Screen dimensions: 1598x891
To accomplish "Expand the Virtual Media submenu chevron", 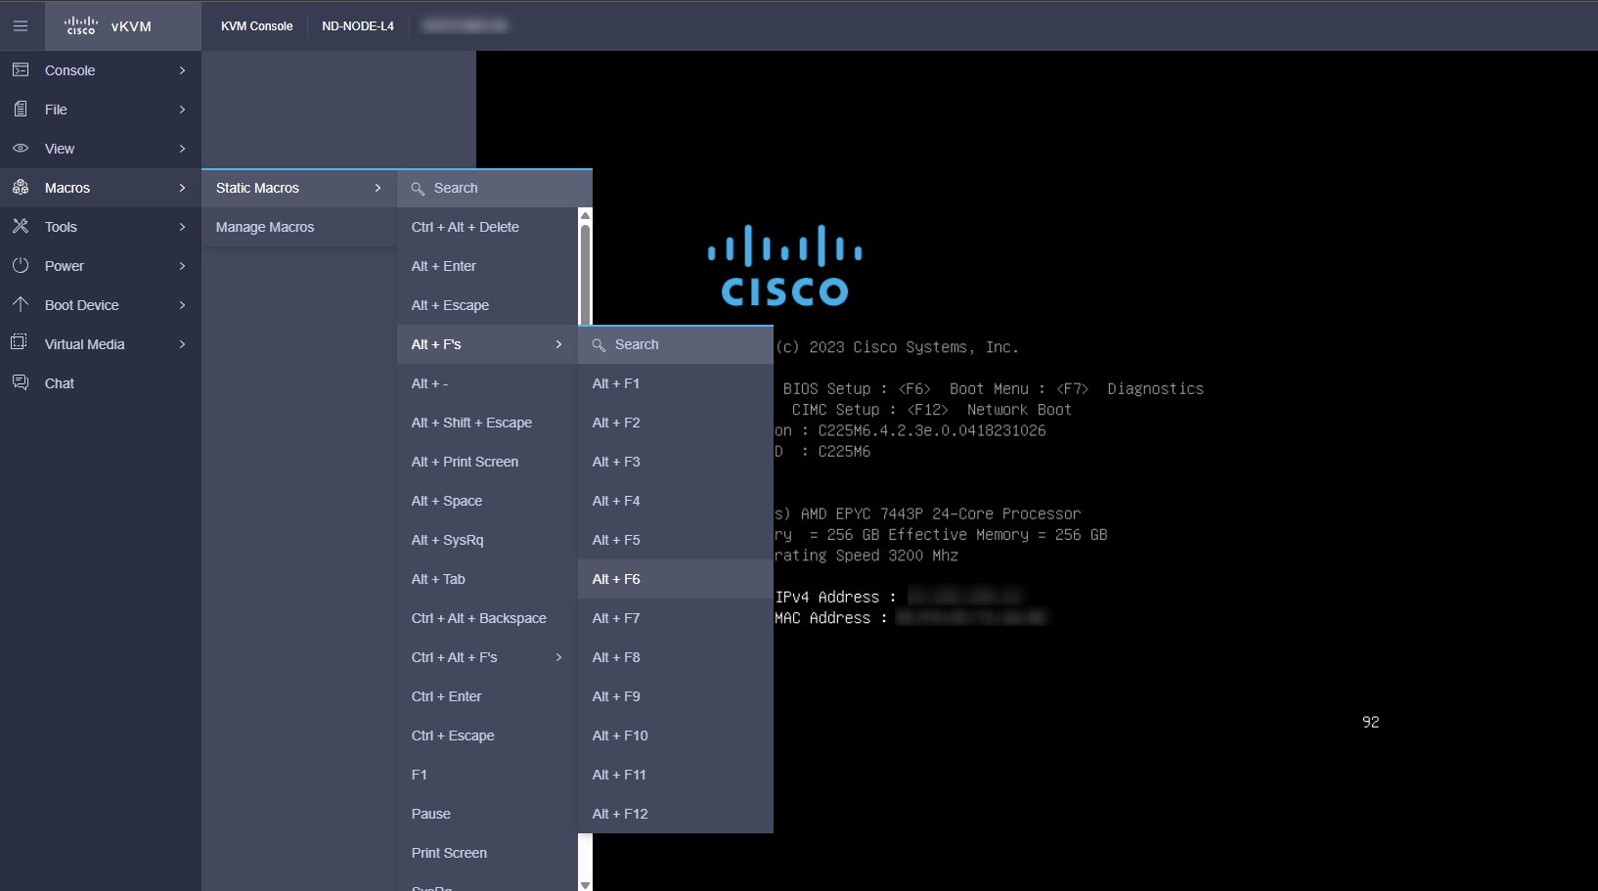I will 182,344.
